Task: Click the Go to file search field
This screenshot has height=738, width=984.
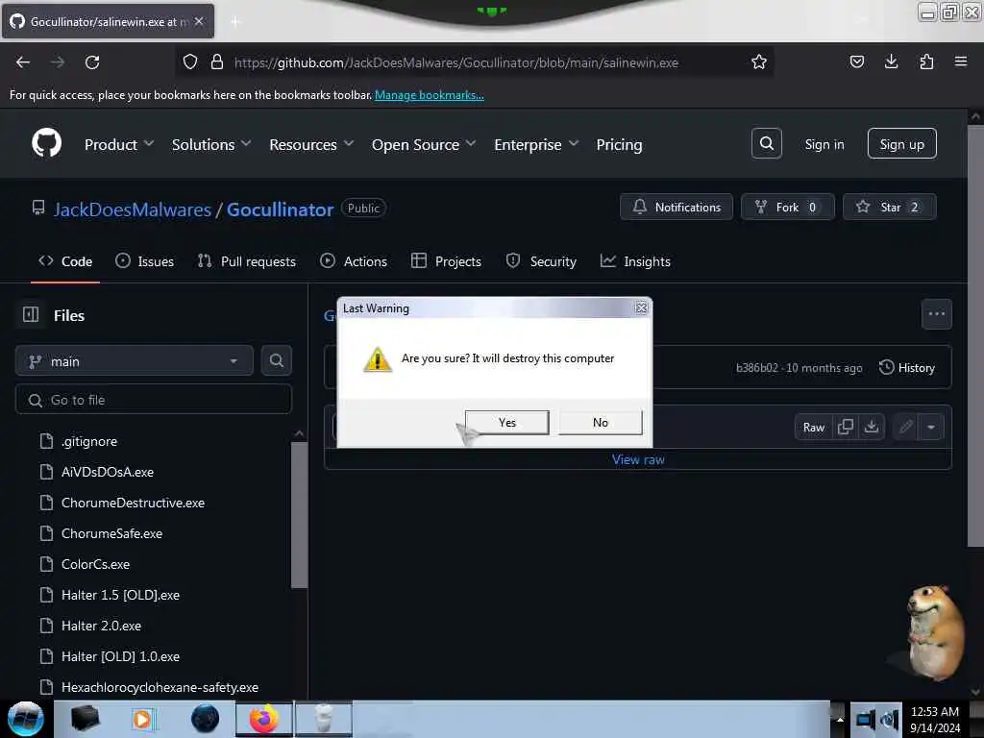Action: click(x=154, y=400)
